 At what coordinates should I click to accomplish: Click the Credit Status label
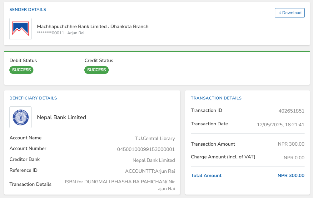99,60
